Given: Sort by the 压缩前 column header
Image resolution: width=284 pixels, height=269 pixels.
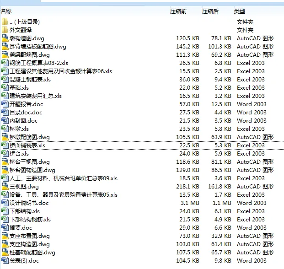Looking at the screenshot, I should 178,11.
